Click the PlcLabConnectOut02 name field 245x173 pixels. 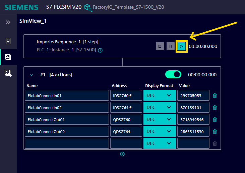click(x=67, y=131)
